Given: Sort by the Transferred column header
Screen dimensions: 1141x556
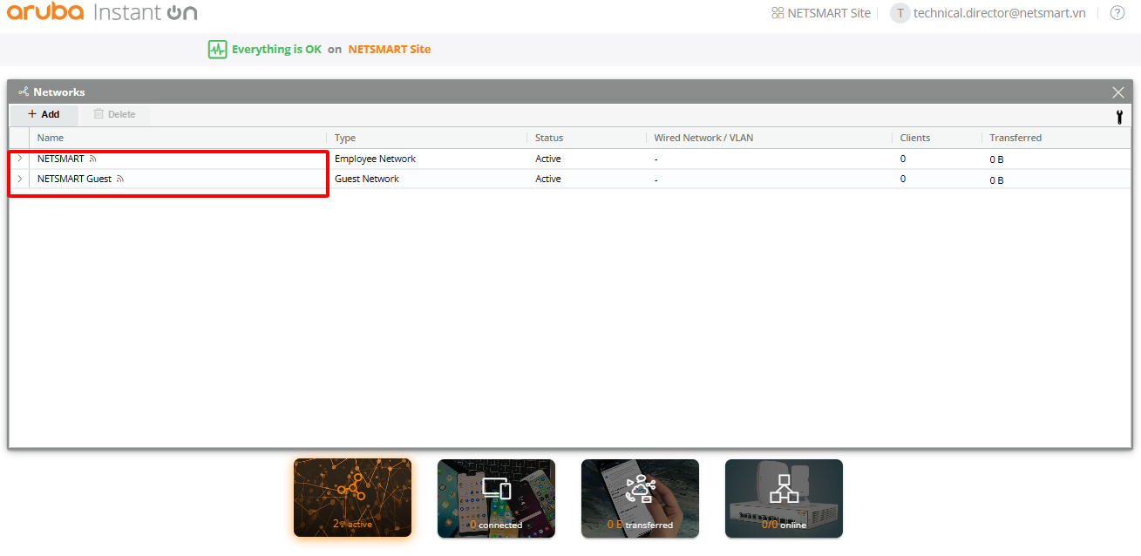Looking at the screenshot, I should (x=1015, y=138).
